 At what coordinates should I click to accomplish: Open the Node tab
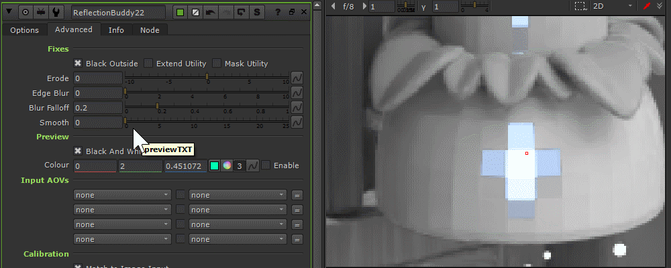coord(150,30)
